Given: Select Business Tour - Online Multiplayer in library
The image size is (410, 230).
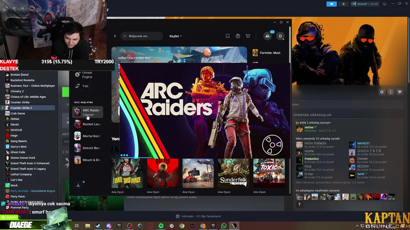Looking at the screenshot, I should point(33,86).
